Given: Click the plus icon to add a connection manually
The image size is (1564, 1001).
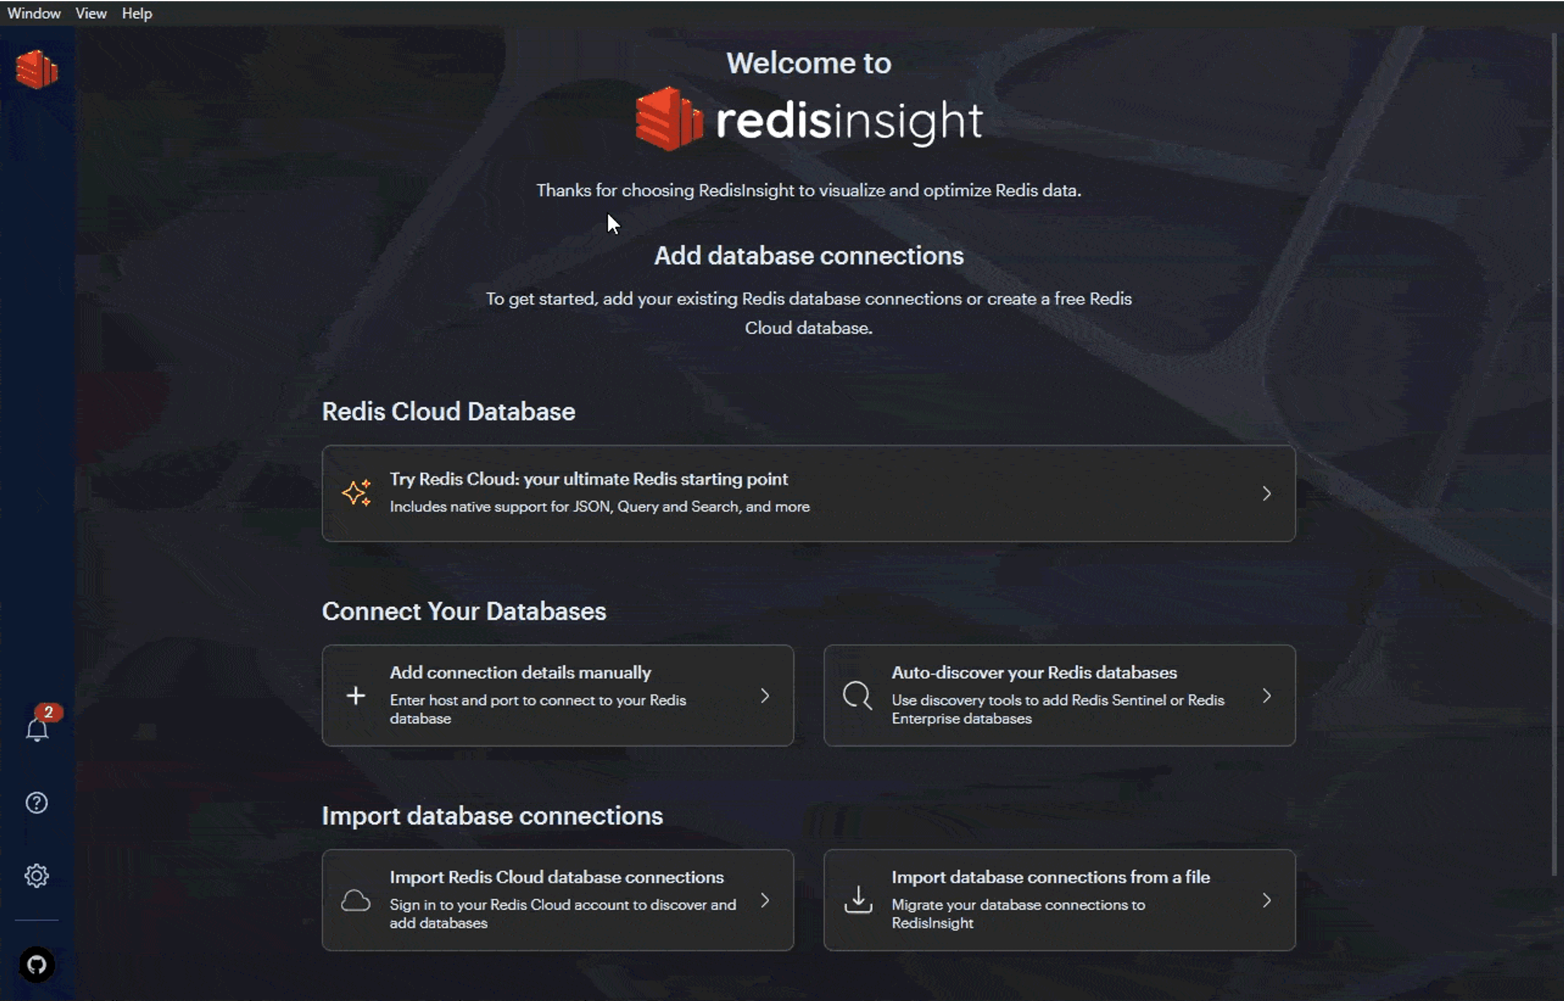Looking at the screenshot, I should pos(356,696).
